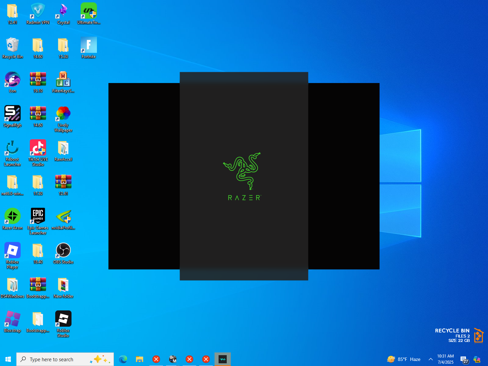
Task: Select the 15.30 folder on desktop
Action: pyautogui.click(x=63, y=48)
